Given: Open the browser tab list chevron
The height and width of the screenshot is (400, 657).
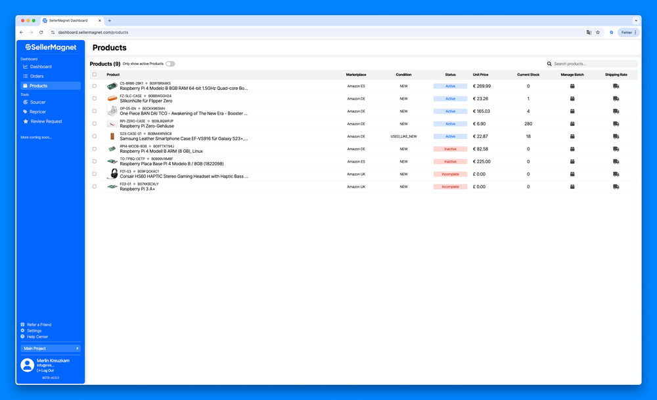Looking at the screenshot, I should (635, 20).
